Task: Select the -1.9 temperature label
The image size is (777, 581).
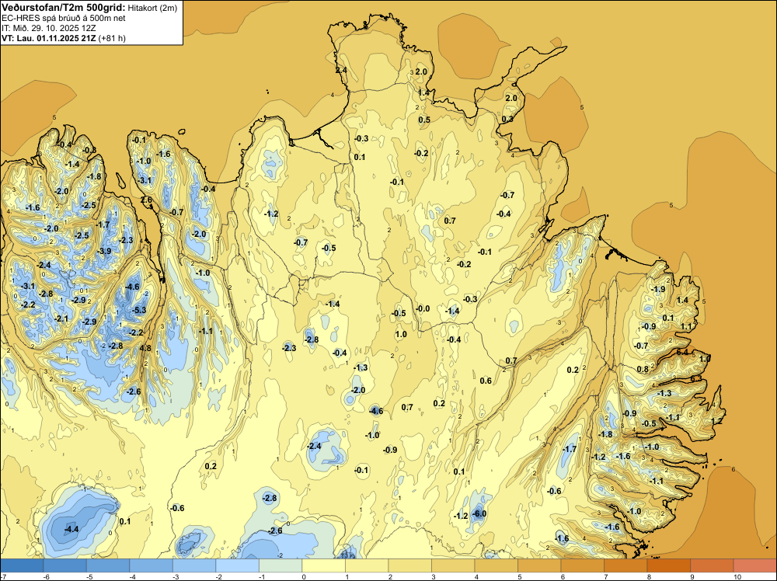Action: click(x=658, y=289)
